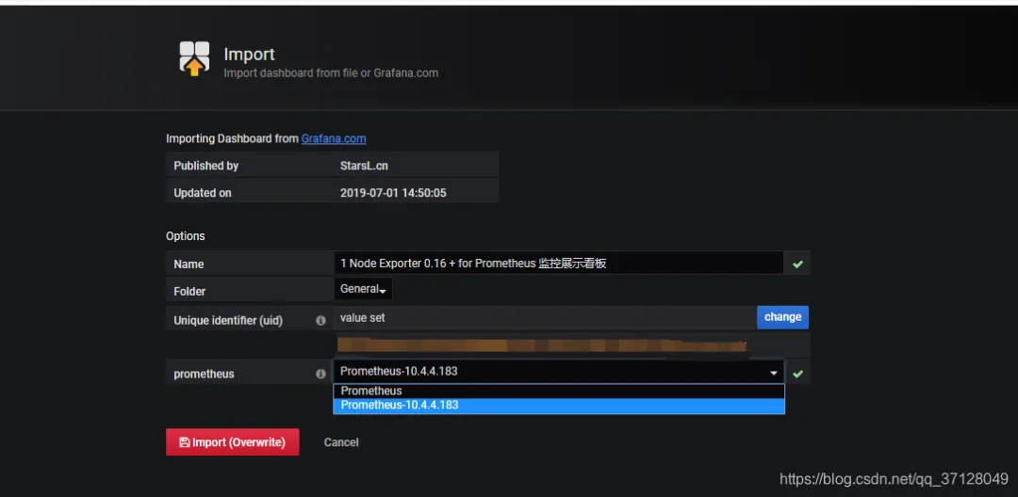Open the General folder dropdown
1018x497 pixels.
pyautogui.click(x=363, y=290)
